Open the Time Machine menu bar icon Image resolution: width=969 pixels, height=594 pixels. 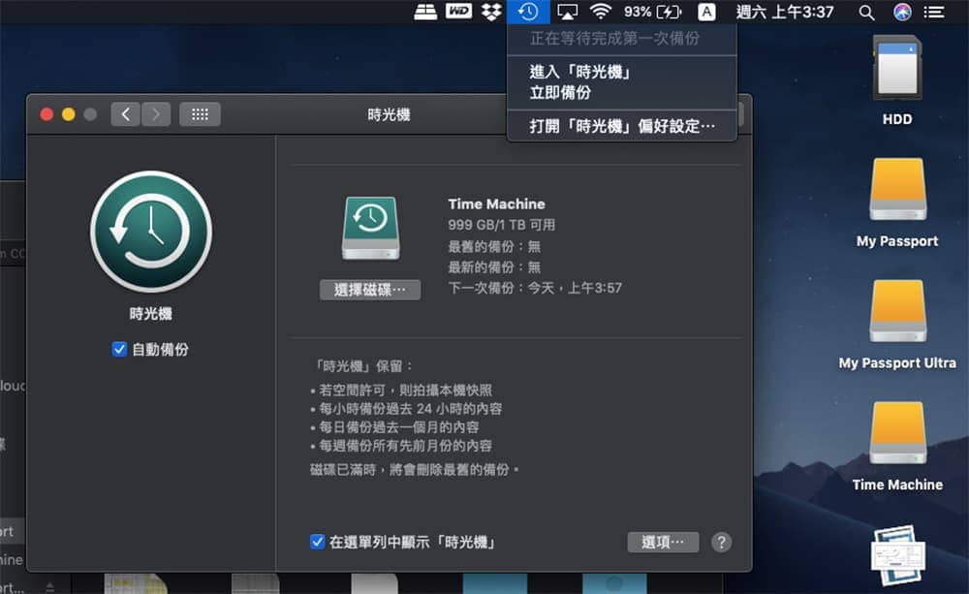[528, 12]
